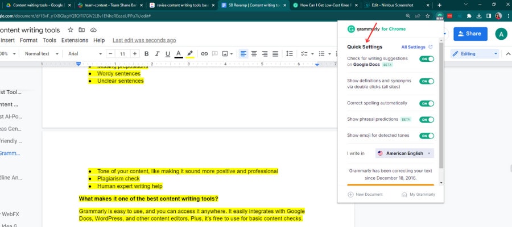
Task: Choose text color
Action: (179, 54)
